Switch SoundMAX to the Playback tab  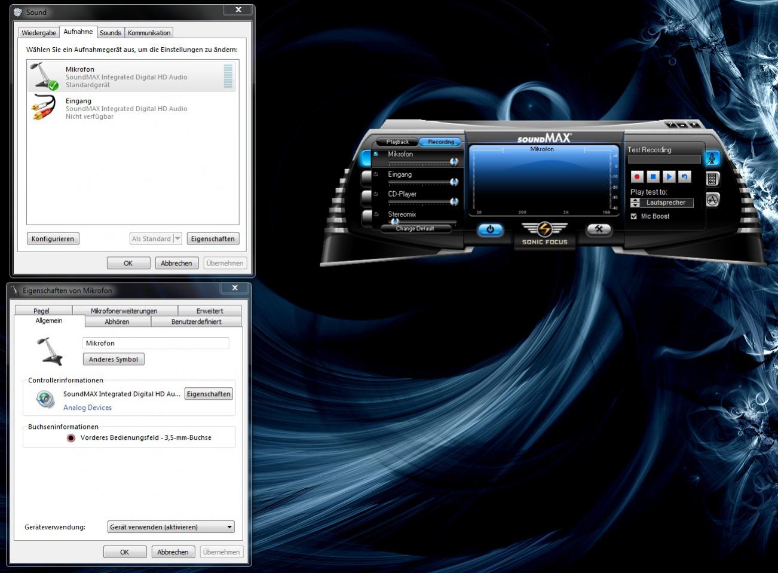pos(397,142)
